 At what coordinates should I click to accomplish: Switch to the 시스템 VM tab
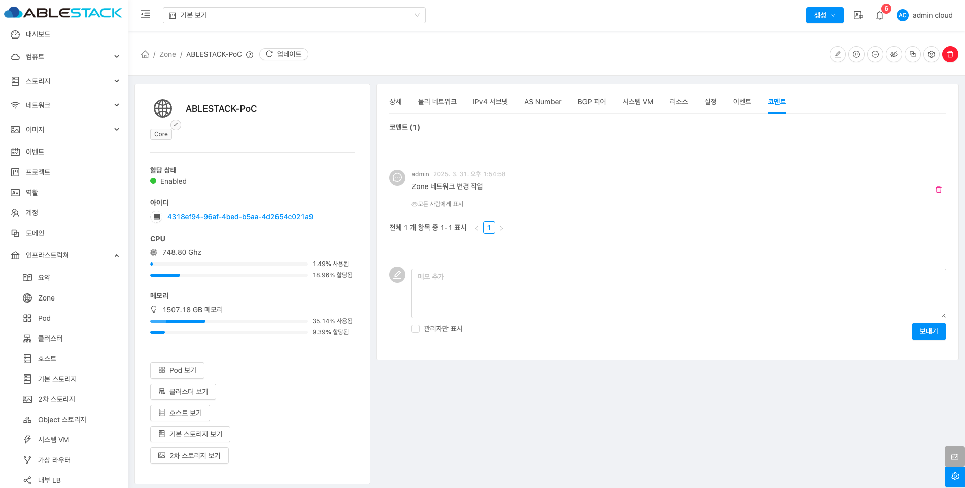(637, 102)
